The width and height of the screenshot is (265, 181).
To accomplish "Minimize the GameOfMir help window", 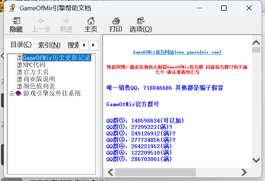I will pos(199,8).
